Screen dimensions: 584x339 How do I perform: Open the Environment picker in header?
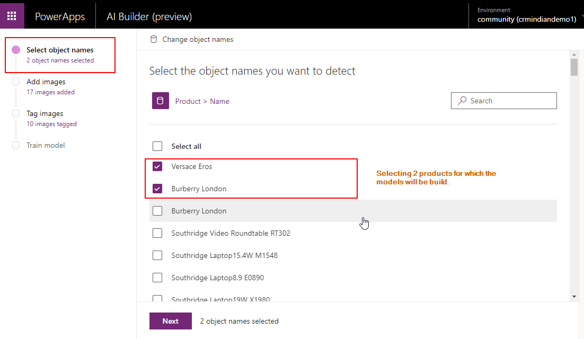(x=526, y=15)
